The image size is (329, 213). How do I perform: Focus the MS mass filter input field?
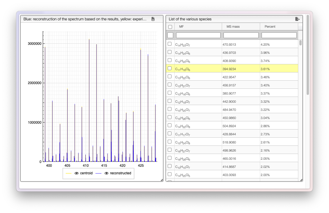(241, 35)
